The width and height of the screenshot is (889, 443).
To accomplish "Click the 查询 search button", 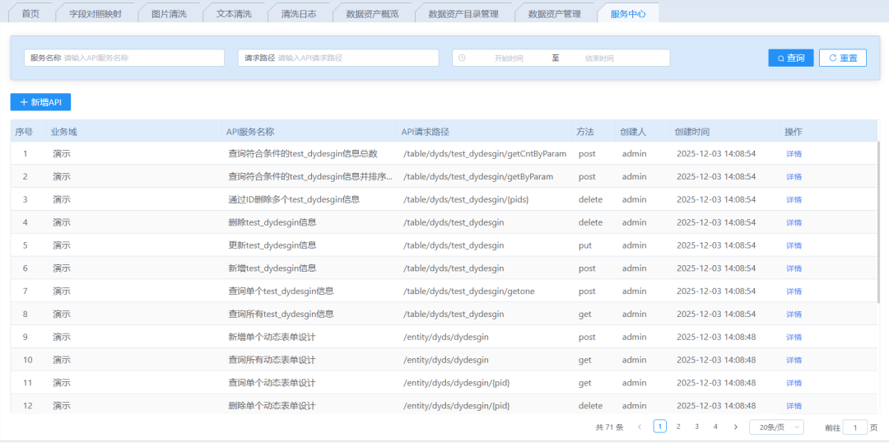I will (x=791, y=58).
